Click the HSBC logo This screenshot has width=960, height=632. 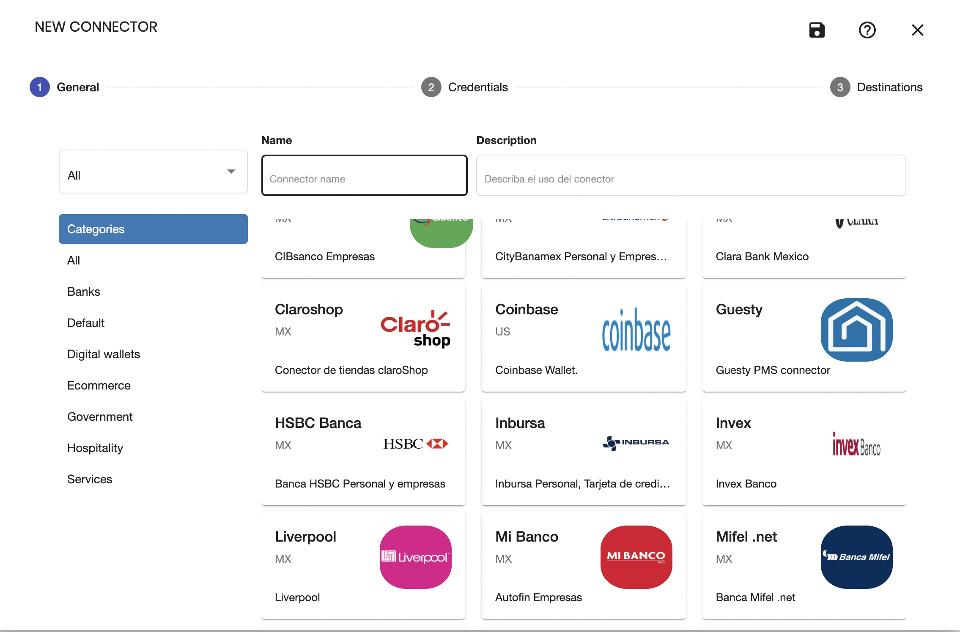(x=415, y=444)
